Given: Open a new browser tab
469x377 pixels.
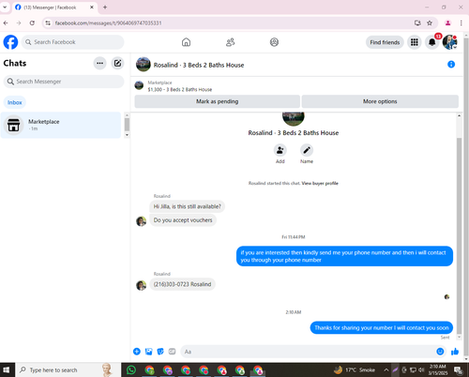Looking at the screenshot, I should pyautogui.click(x=105, y=7).
